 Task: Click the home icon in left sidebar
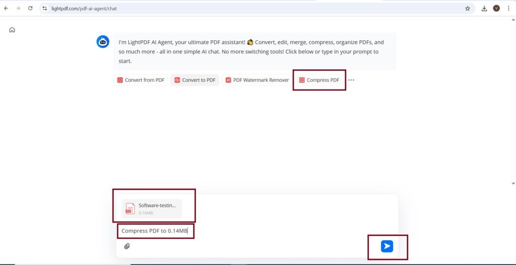(12, 30)
